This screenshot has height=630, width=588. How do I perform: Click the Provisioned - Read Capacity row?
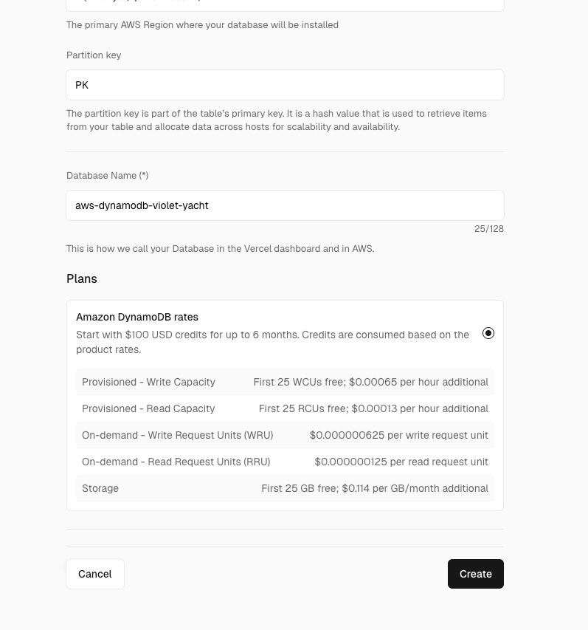pyautogui.click(x=285, y=408)
